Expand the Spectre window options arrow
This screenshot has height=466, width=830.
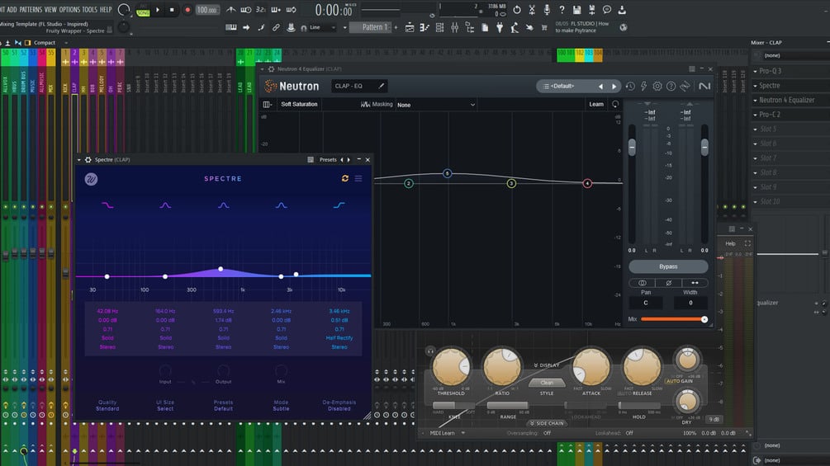pyautogui.click(x=79, y=159)
